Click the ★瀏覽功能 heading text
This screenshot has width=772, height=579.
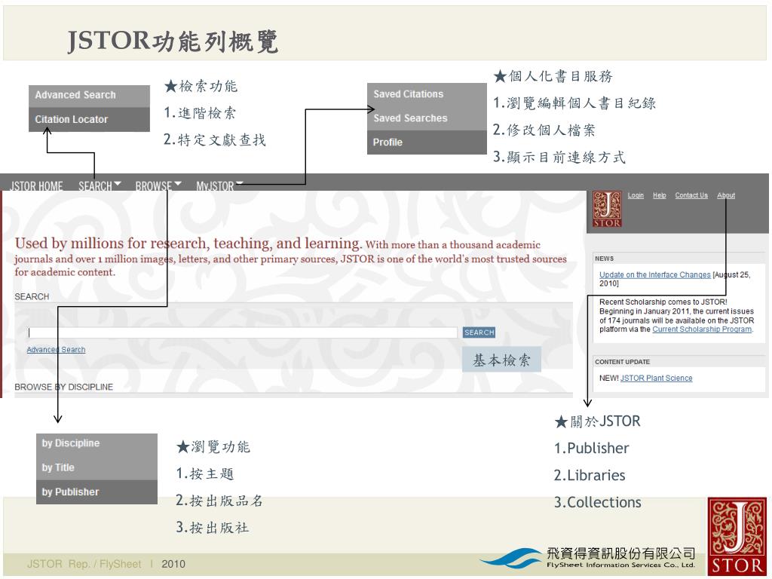(213, 447)
